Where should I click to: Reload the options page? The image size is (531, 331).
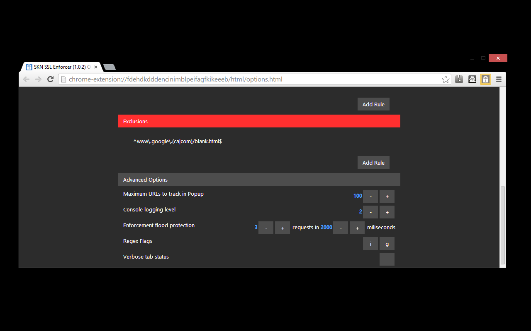click(50, 79)
